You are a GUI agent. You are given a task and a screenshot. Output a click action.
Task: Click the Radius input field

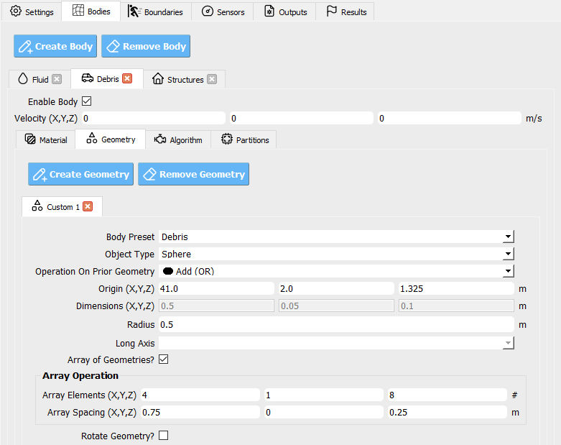tap(336, 324)
